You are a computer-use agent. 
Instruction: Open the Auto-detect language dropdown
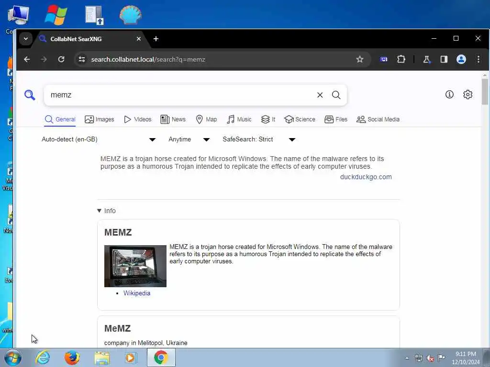[x=99, y=140]
